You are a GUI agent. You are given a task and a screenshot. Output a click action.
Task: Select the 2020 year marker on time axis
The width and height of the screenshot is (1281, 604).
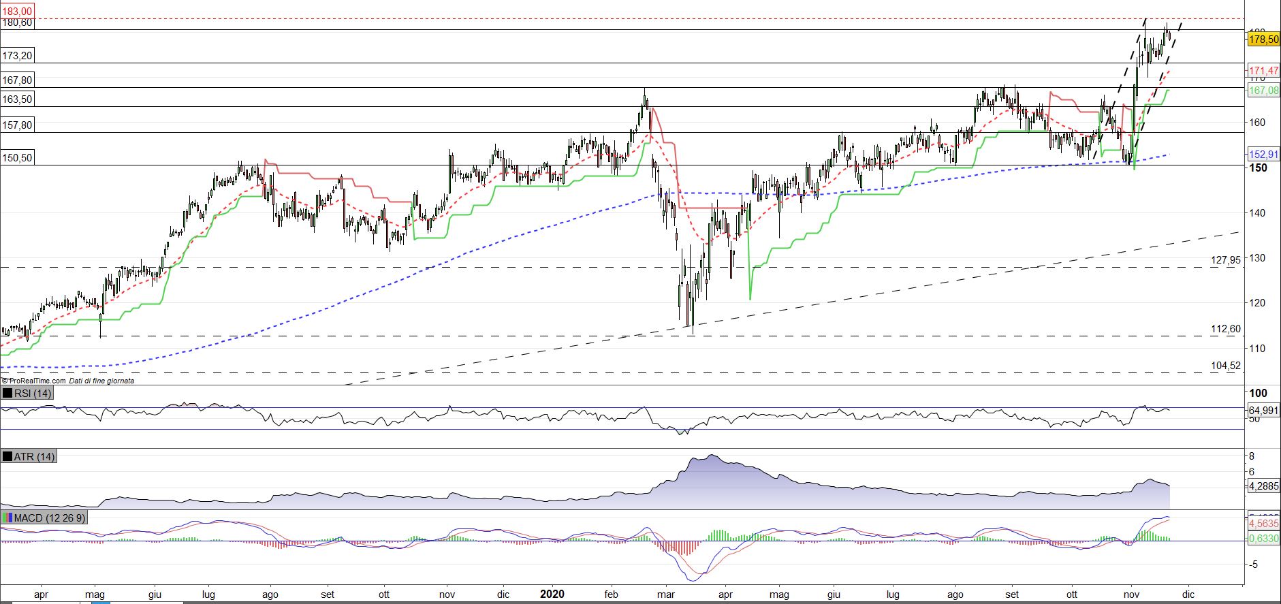coord(552,594)
